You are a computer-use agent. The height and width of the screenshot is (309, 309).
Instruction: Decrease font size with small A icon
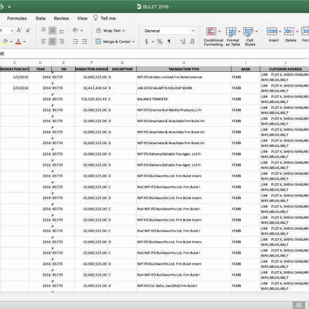pos(29,30)
